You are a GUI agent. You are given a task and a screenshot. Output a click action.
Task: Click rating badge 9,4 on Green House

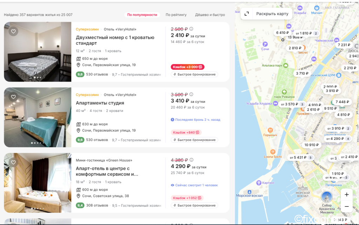point(80,205)
